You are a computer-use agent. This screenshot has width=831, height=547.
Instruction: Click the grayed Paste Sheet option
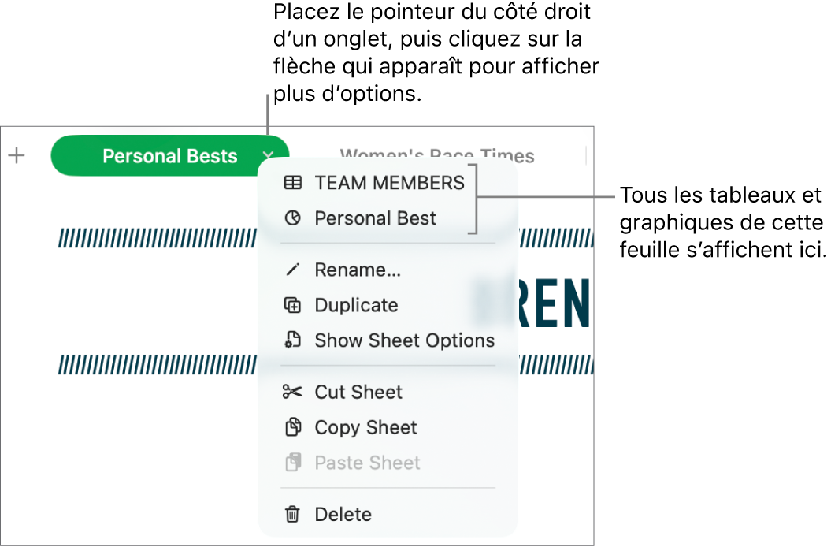[366, 463]
